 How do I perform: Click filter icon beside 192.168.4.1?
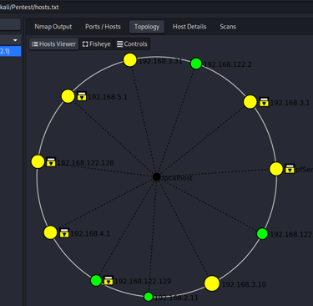pos(64,232)
